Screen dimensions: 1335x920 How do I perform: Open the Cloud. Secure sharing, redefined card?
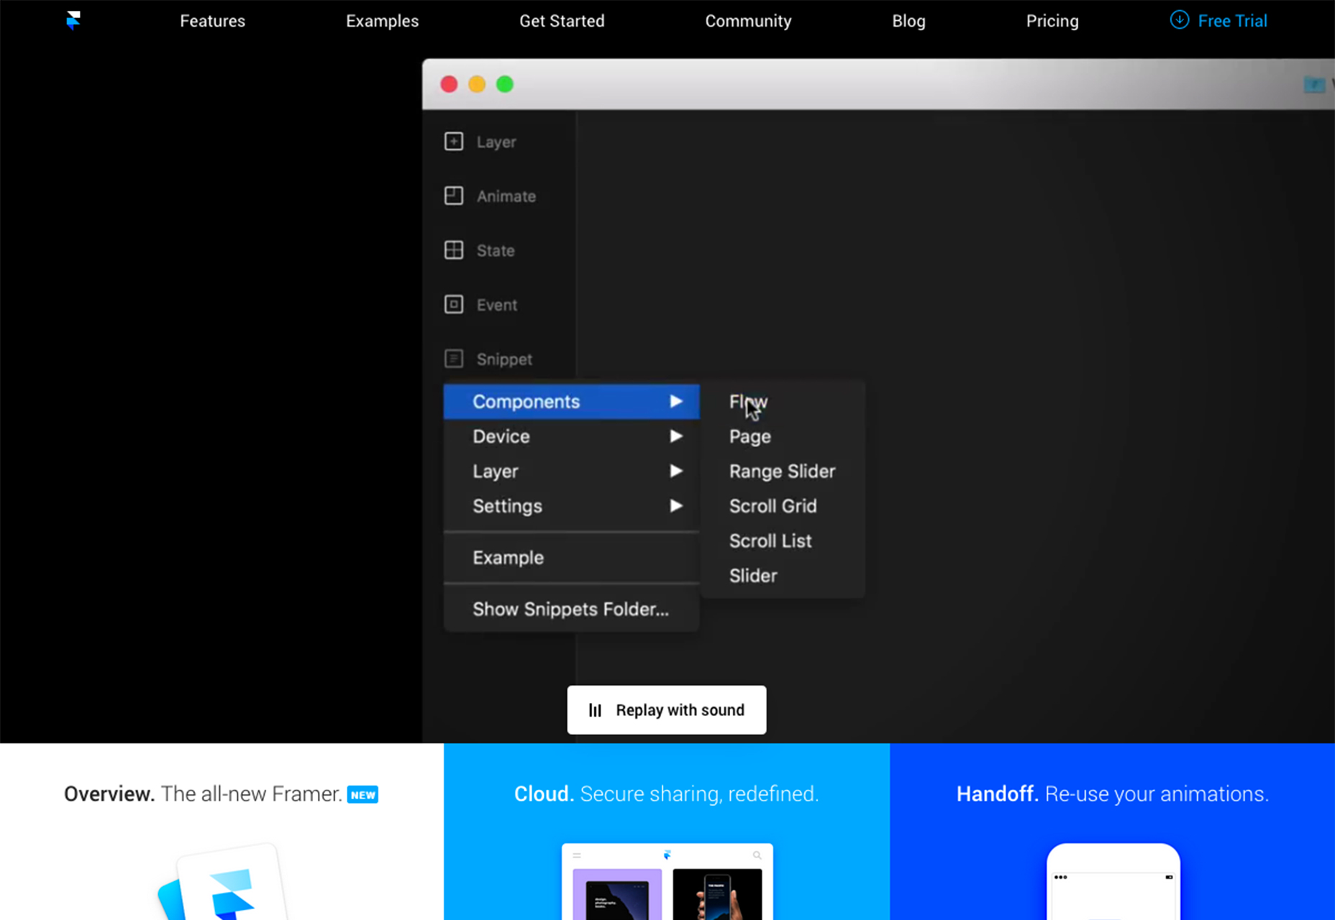667,832
